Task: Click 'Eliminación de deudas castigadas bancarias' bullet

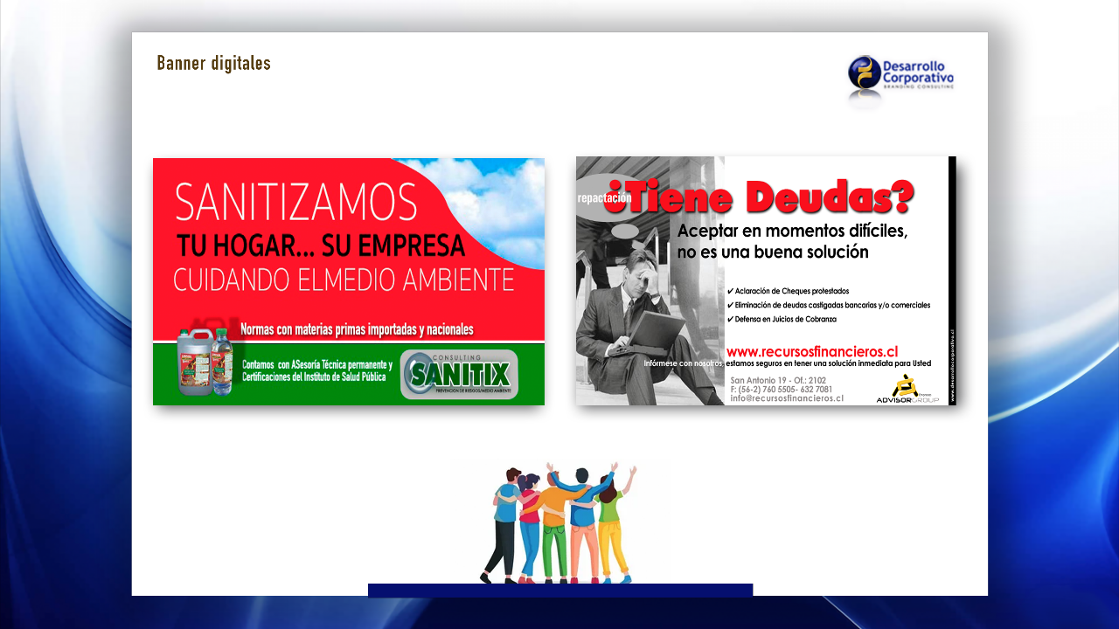Action: 828,305
